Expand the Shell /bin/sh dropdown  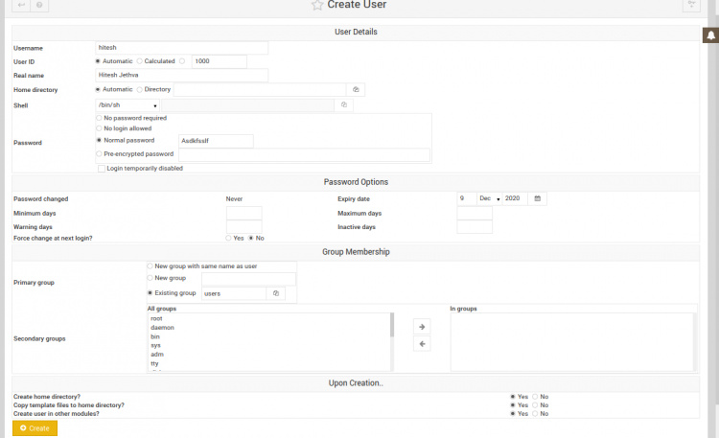tap(127, 104)
